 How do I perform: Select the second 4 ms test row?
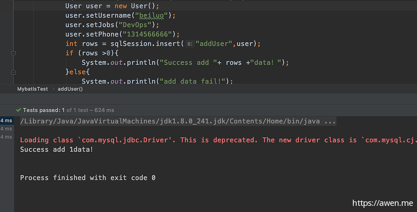click(7, 129)
